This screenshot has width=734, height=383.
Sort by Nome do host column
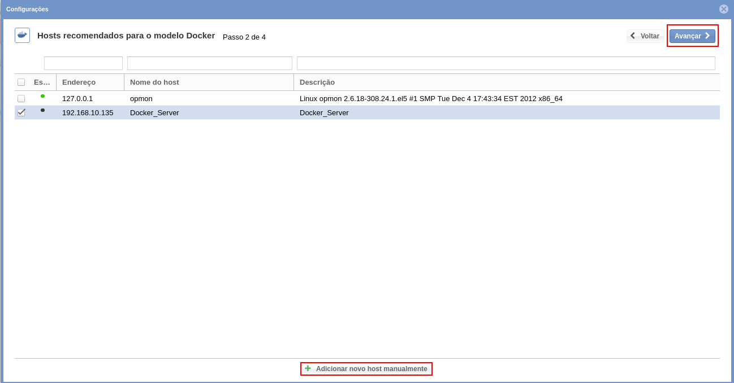pyautogui.click(x=154, y=82)
